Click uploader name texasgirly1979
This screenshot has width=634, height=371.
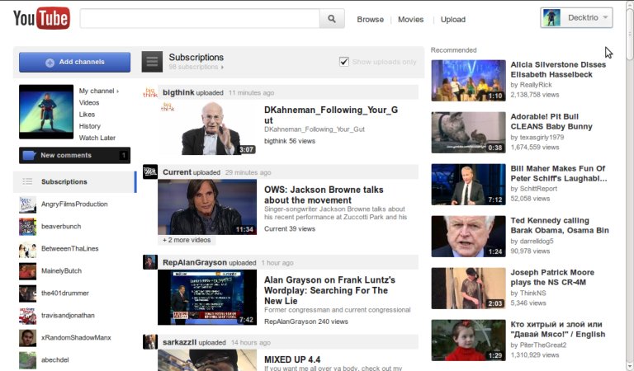[x=542, y=137]
